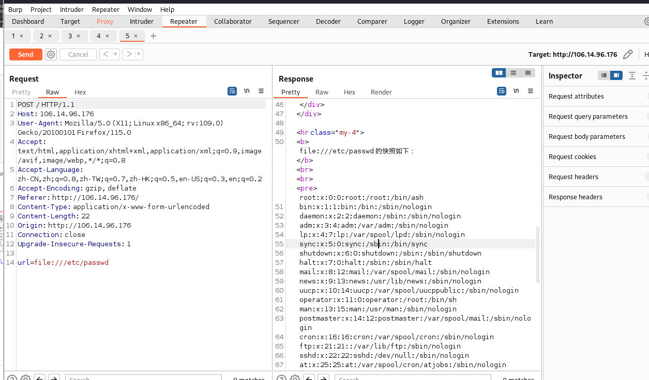Click the url=file:///etc/passwd request body line
Viewport: 649px width, 380px height.
pos(63,262)
